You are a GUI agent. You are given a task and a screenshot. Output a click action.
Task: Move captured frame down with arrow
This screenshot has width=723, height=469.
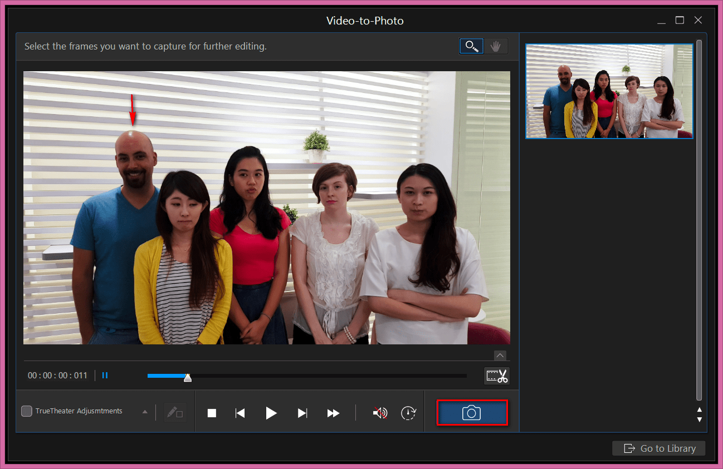point(700,419)
